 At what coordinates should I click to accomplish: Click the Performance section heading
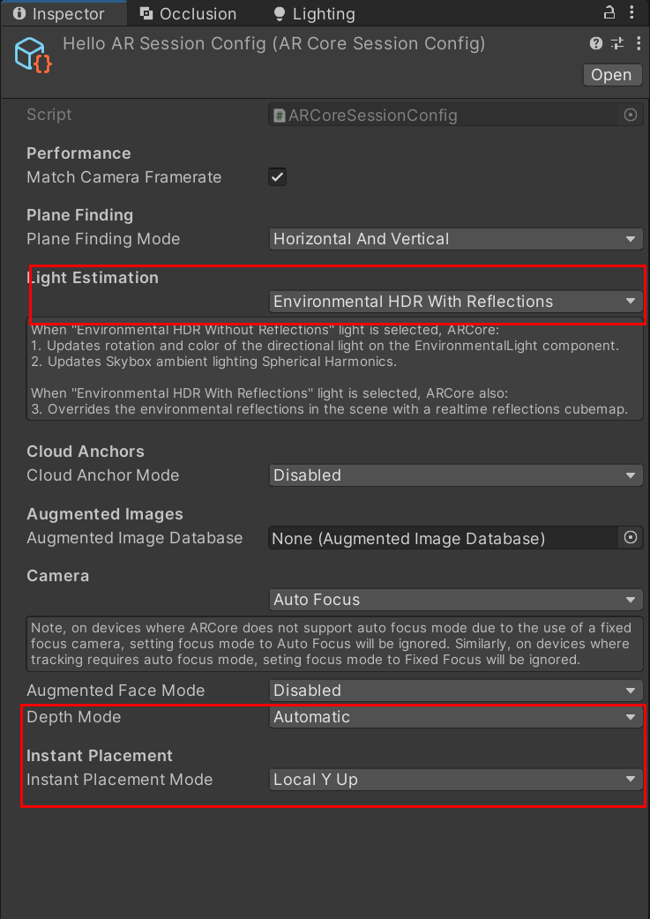point(78,153)
